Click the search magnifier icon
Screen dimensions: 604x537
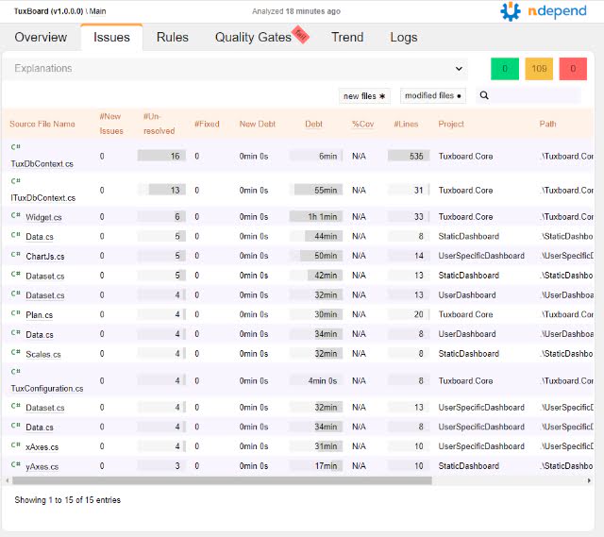(484, 95)
